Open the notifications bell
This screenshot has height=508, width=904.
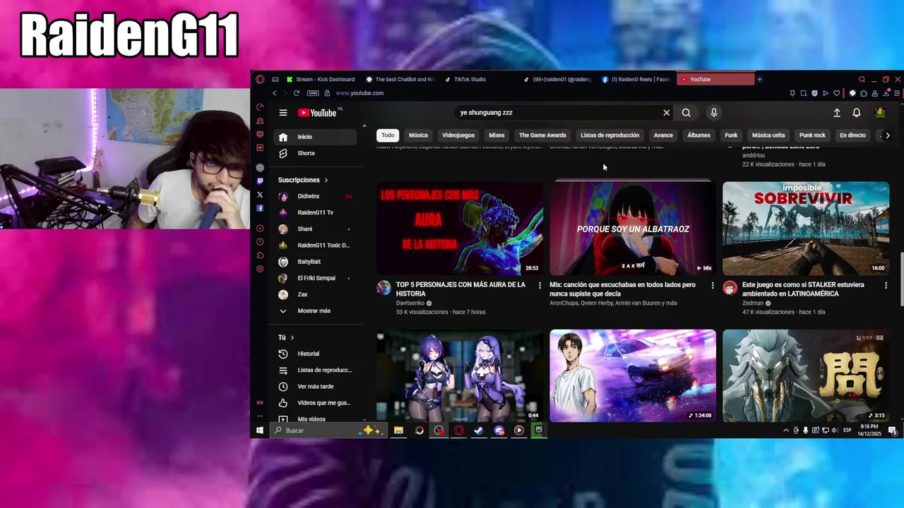pos(857,113)
